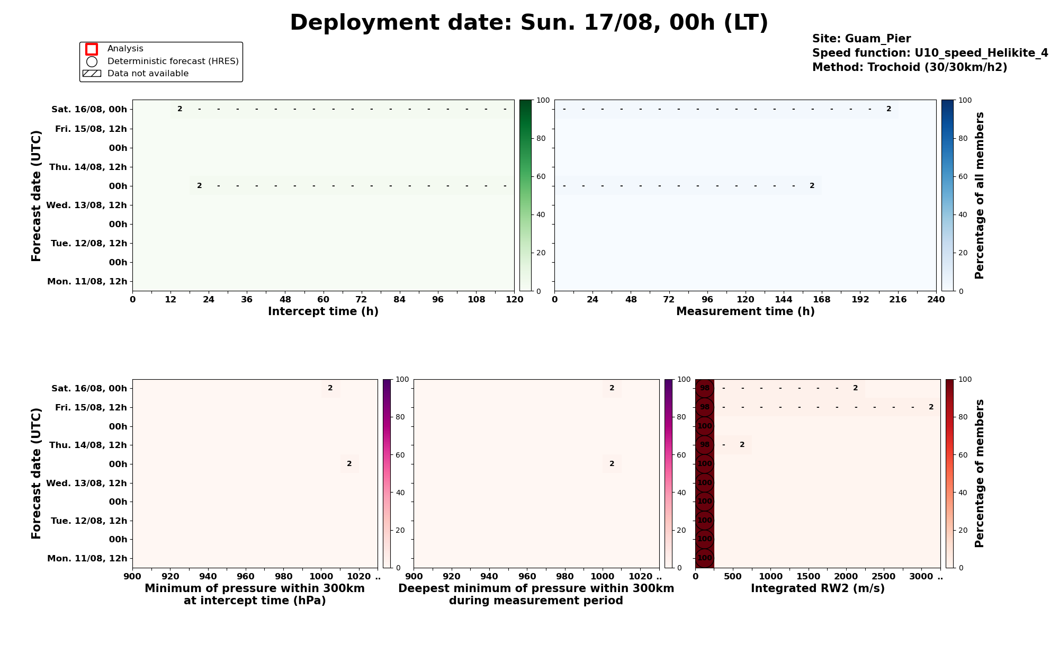
Task: Click value 2 in Sat. 16/08 RW2 row
Action: click(855, 388)
